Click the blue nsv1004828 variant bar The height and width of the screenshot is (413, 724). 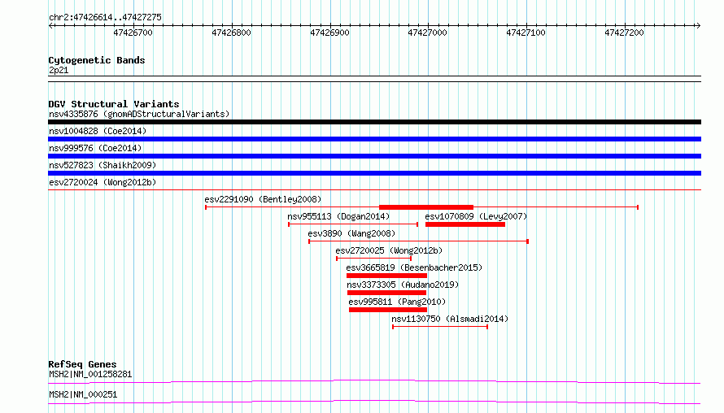pyautogui.click(x=374, y=139)
